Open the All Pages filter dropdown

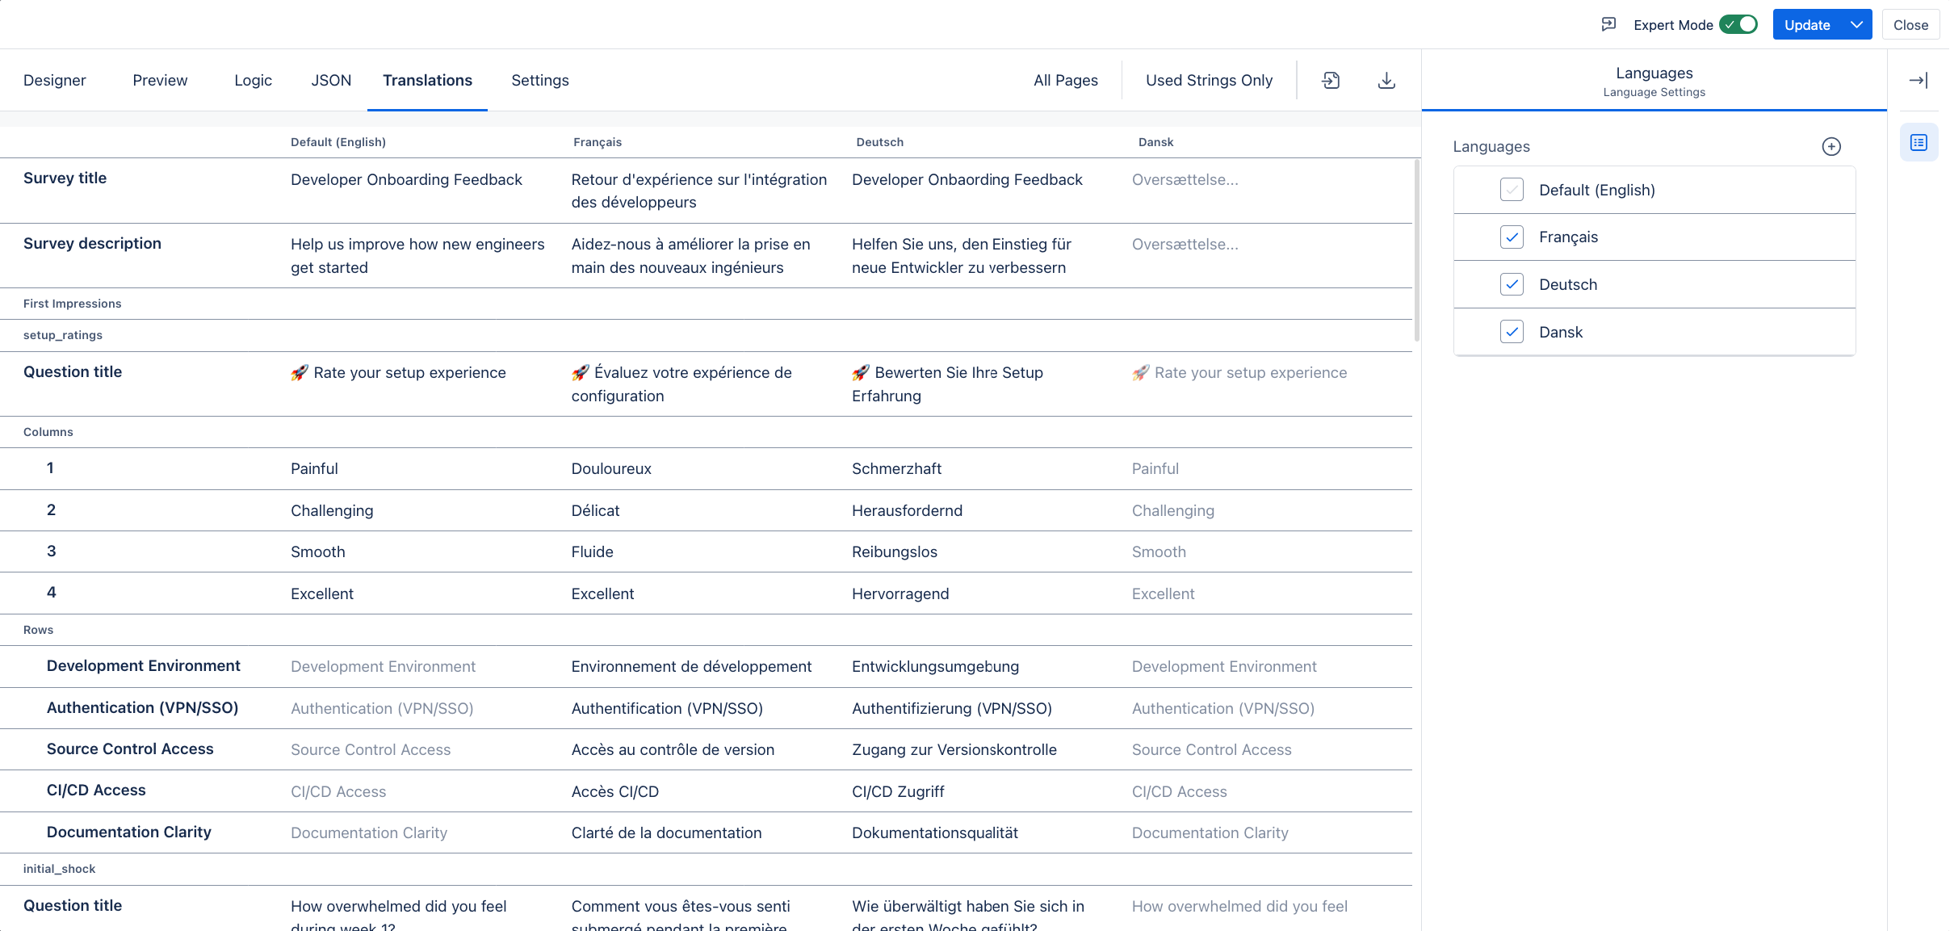pos(1065,80)
